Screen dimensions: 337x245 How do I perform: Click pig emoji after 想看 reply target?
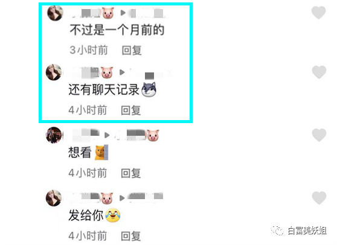(x=153, y=135)
